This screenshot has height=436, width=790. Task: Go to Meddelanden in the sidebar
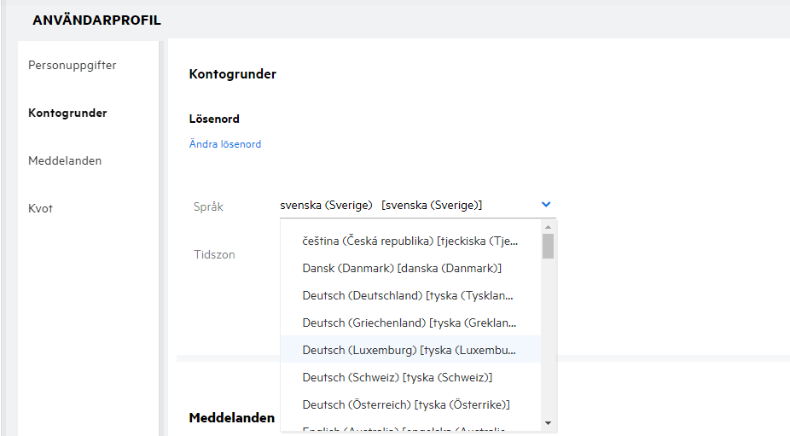[65, 160]
